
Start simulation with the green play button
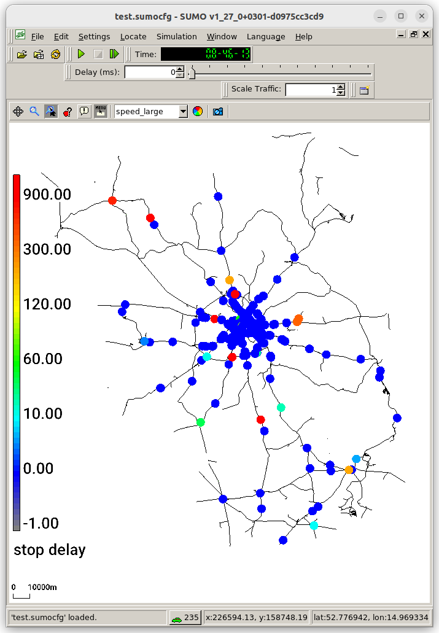coord(81,54)
